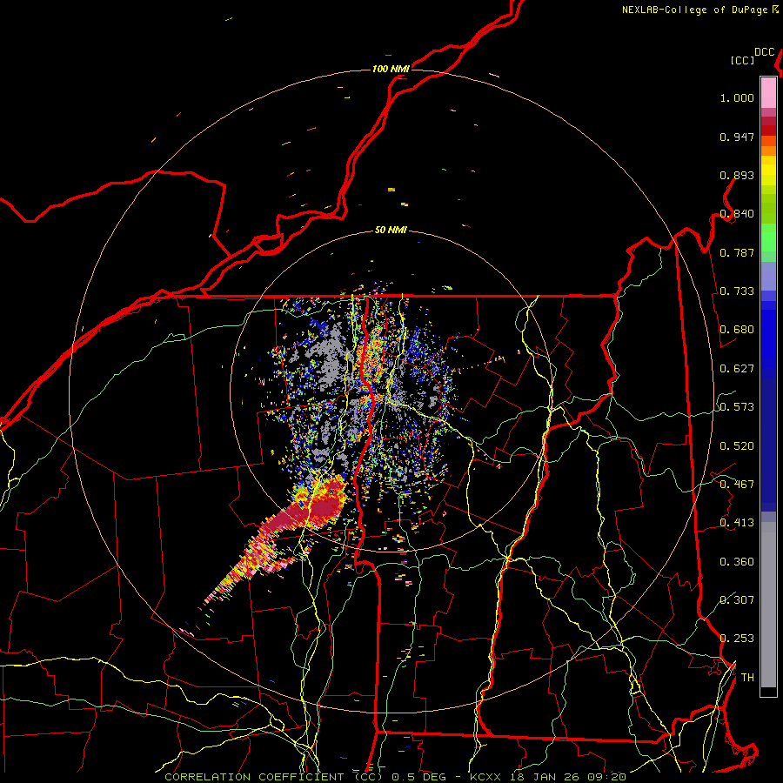Click the 0.467 scale value
The width and height of the screenshot is (783, 783).
737,485
